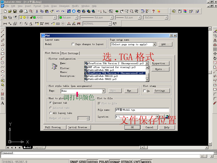Select PublishToWeb PNG22.pc3 in plotter list
This screenshot has height=163, width=217.
coord(115,79)
